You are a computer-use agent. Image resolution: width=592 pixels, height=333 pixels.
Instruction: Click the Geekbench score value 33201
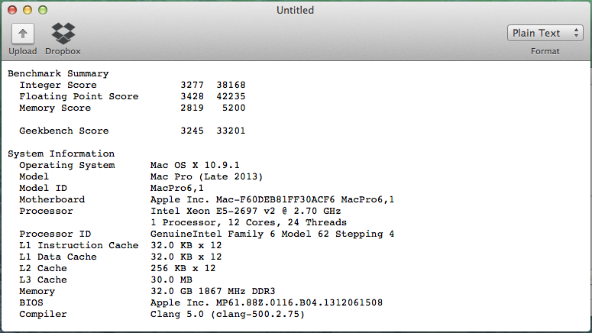tap(231, 131)
